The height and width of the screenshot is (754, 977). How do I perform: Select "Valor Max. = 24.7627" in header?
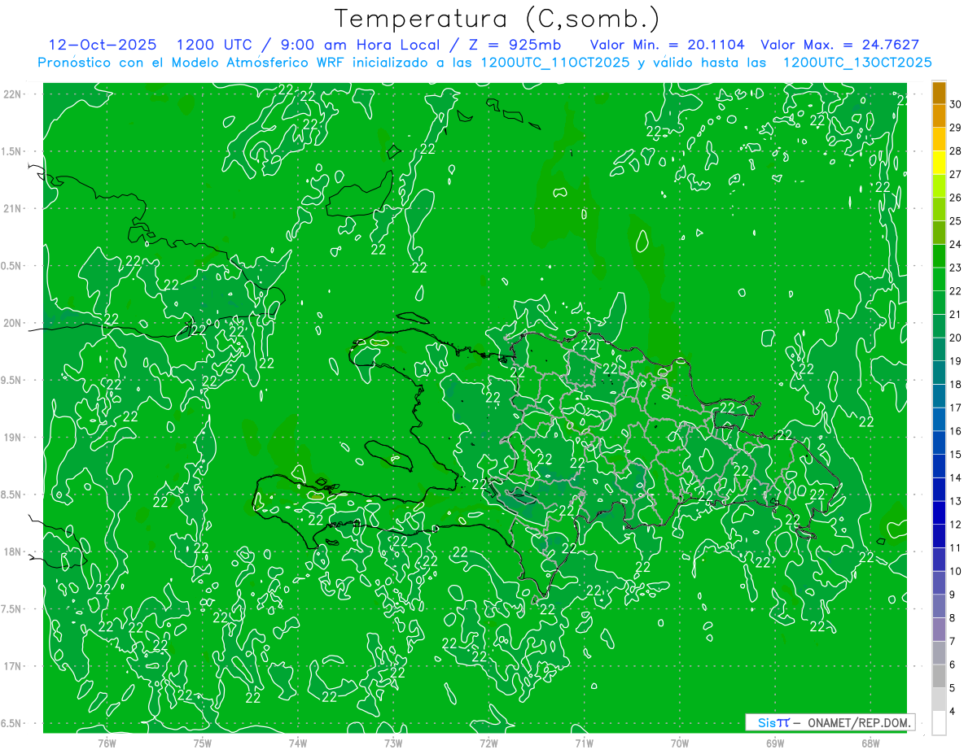pos(839,45)
